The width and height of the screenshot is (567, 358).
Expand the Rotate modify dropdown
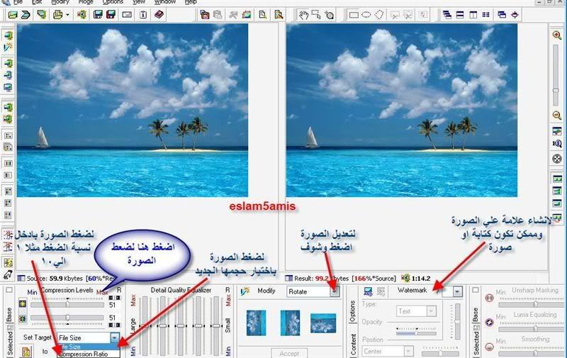pyautogui.click(x=335, y=291)
